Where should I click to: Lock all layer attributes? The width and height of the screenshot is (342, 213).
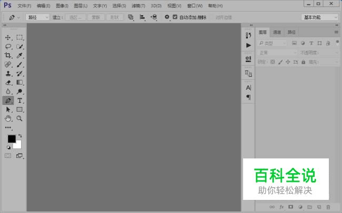tap(304, 62)
